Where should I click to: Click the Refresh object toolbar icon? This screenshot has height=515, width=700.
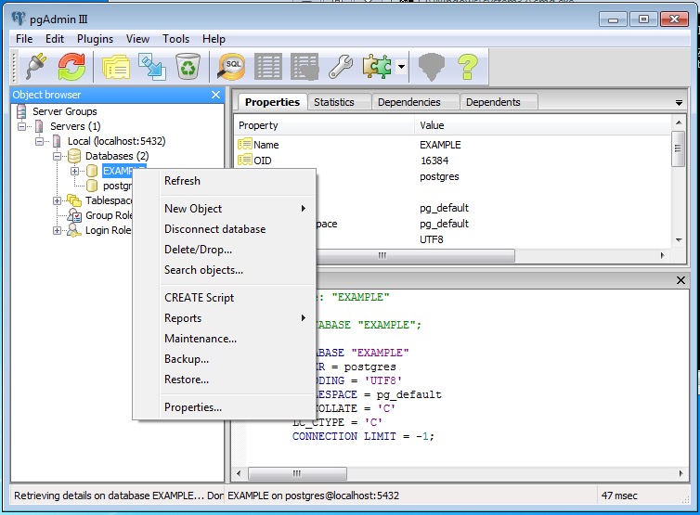[x=71, y=67]
